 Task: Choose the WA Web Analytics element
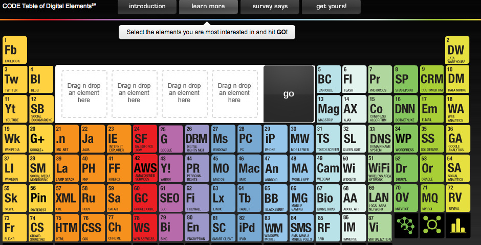click(458, 109)
